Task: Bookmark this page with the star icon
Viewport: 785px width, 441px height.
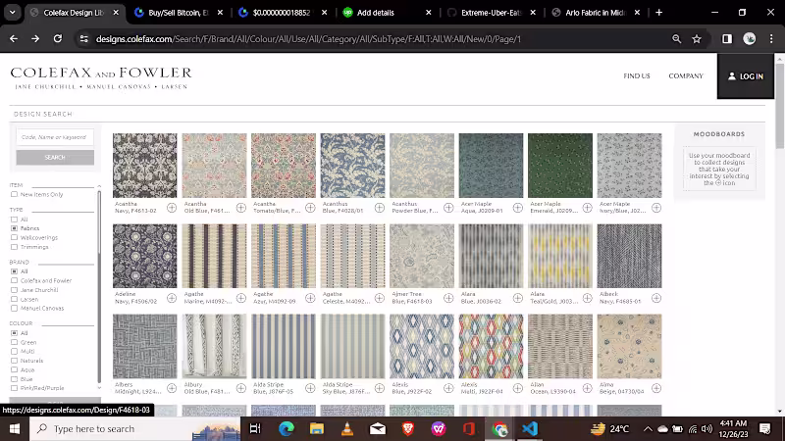Action: coord(697,39)
